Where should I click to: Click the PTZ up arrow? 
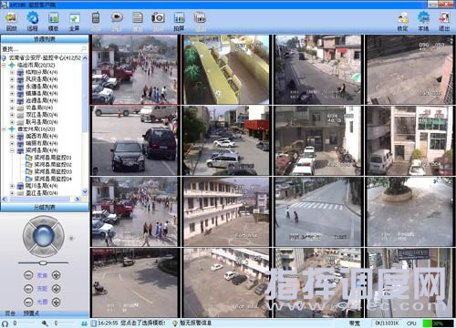[43, 221]
